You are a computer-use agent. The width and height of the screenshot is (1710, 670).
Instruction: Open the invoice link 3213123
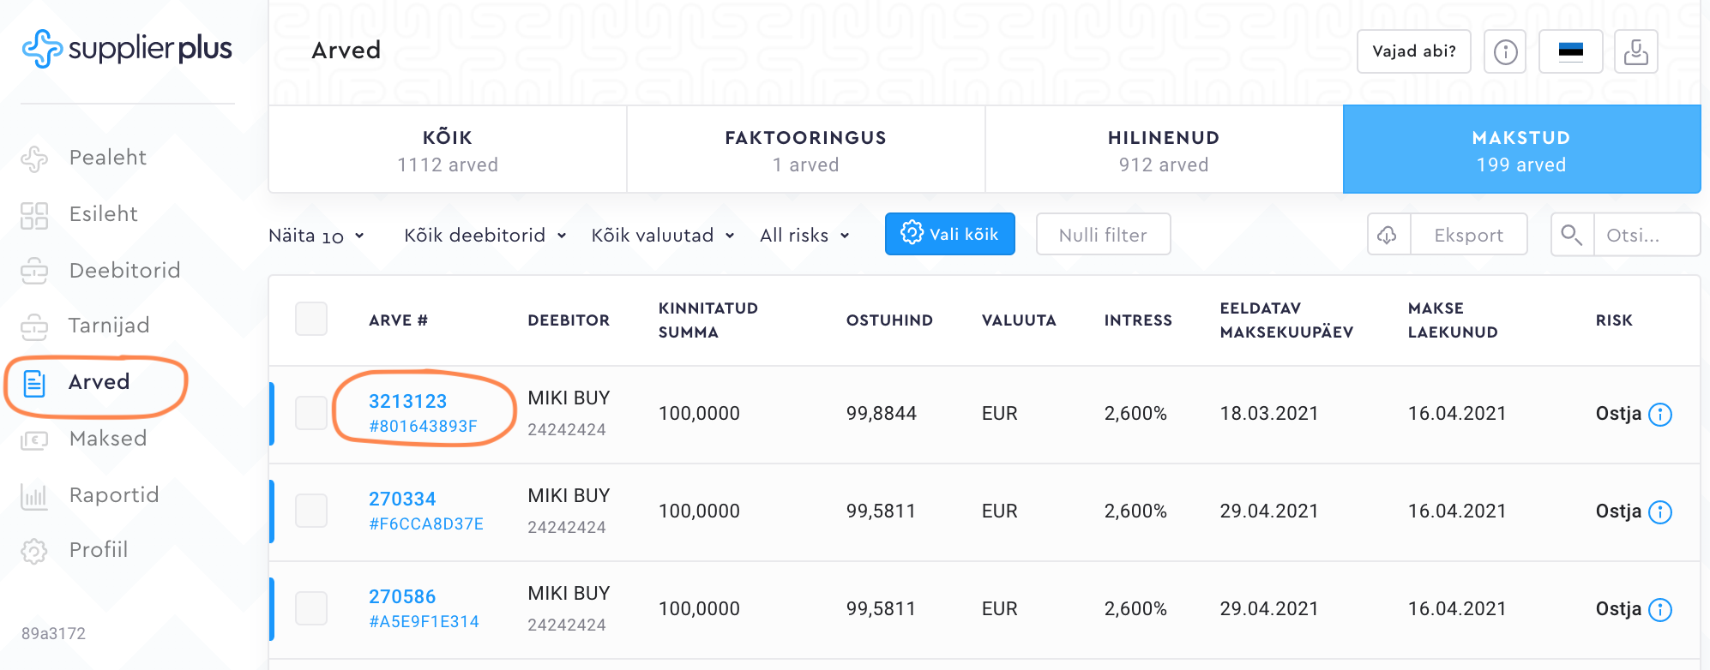407,401
